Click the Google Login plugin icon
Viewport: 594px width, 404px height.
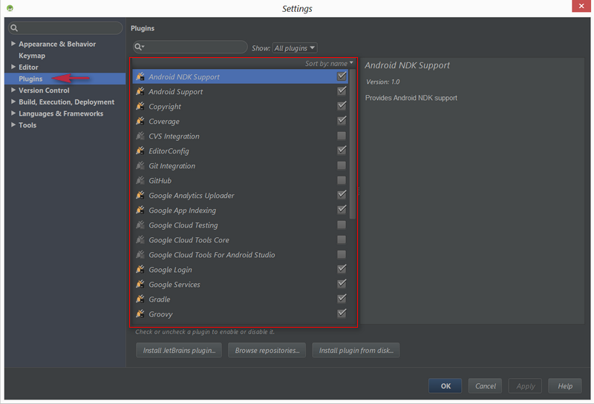point(140,270)
